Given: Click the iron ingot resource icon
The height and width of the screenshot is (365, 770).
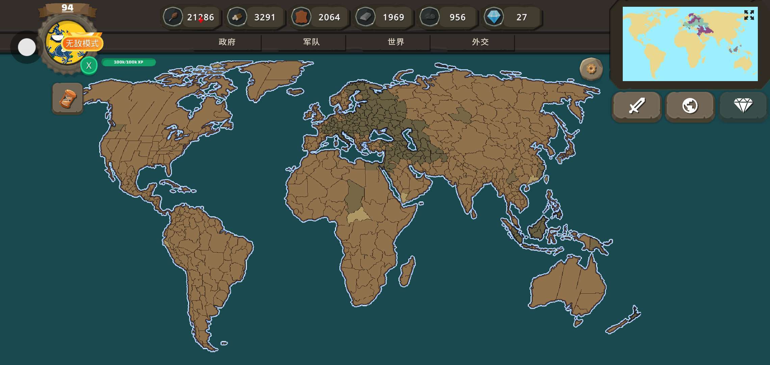Looking at the screenshot, I should click(365, 17).
